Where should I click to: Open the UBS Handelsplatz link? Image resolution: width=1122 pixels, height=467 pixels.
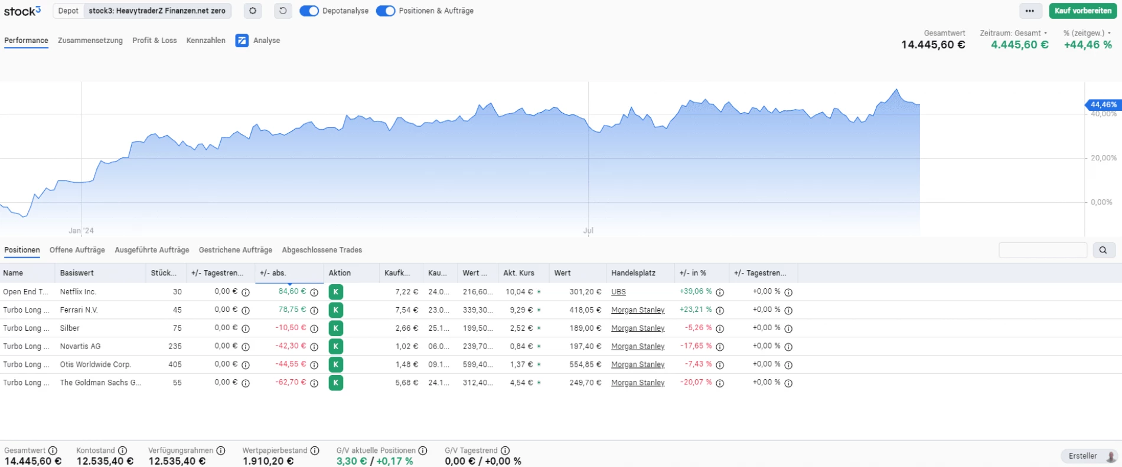[618, 292]
